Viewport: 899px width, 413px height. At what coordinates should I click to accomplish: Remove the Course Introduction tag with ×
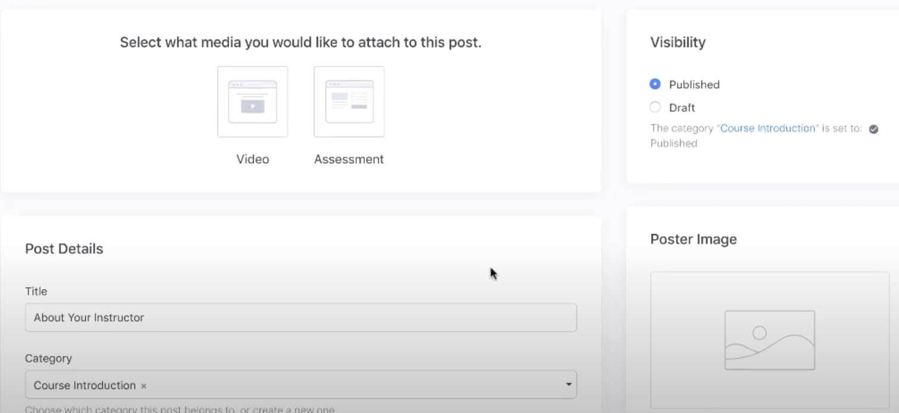click(x=143, y=386)
